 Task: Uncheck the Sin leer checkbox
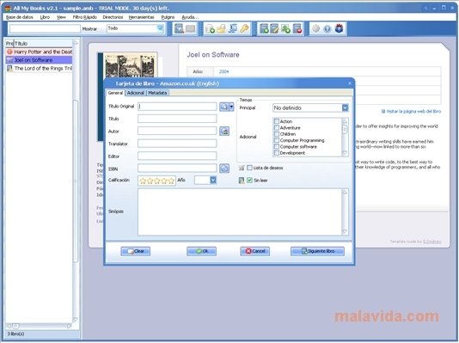pos(249,181)
